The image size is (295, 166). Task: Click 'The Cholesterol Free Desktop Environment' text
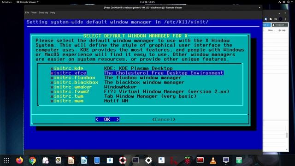click(x=164, y=73)
